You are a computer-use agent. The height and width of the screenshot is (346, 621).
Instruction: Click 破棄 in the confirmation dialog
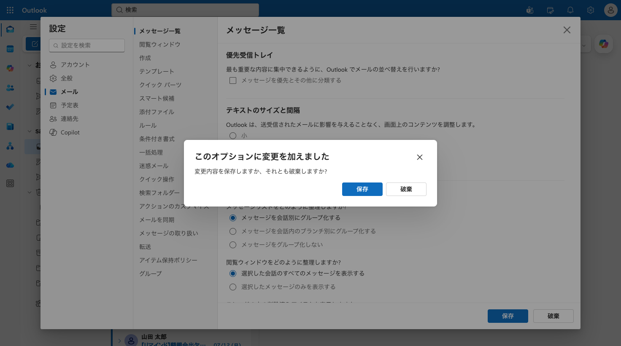point(406,189)
